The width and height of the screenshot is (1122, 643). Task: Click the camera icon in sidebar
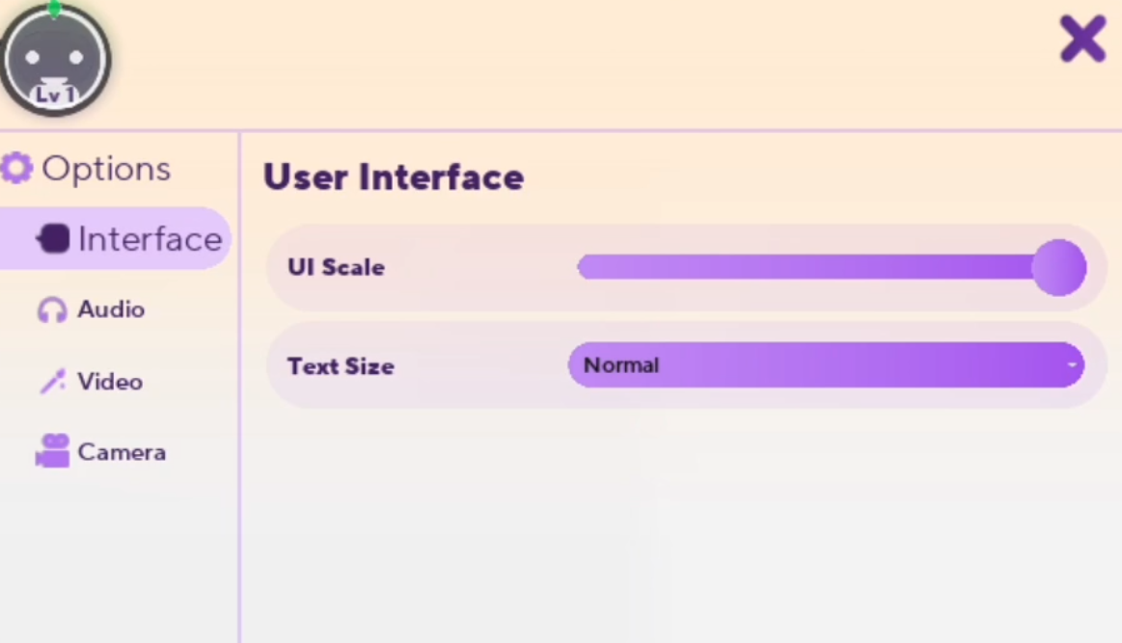click(x=53, y=451)
